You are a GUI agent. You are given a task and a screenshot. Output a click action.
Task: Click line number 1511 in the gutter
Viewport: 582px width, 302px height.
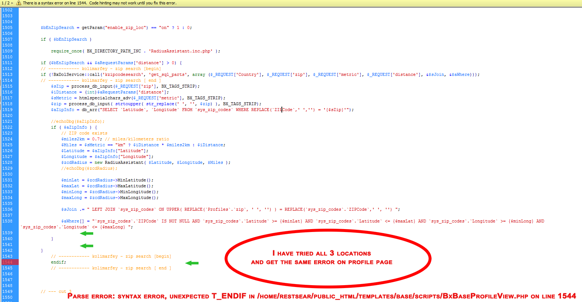tap(7, 63)
